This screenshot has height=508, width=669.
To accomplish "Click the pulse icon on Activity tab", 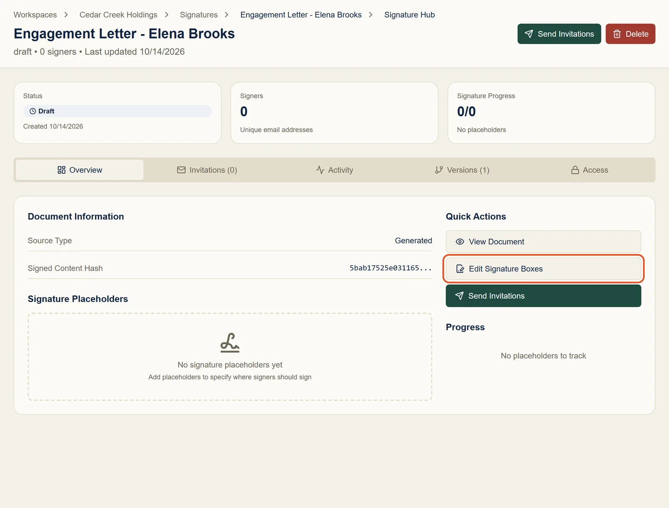I will (320, 170).
